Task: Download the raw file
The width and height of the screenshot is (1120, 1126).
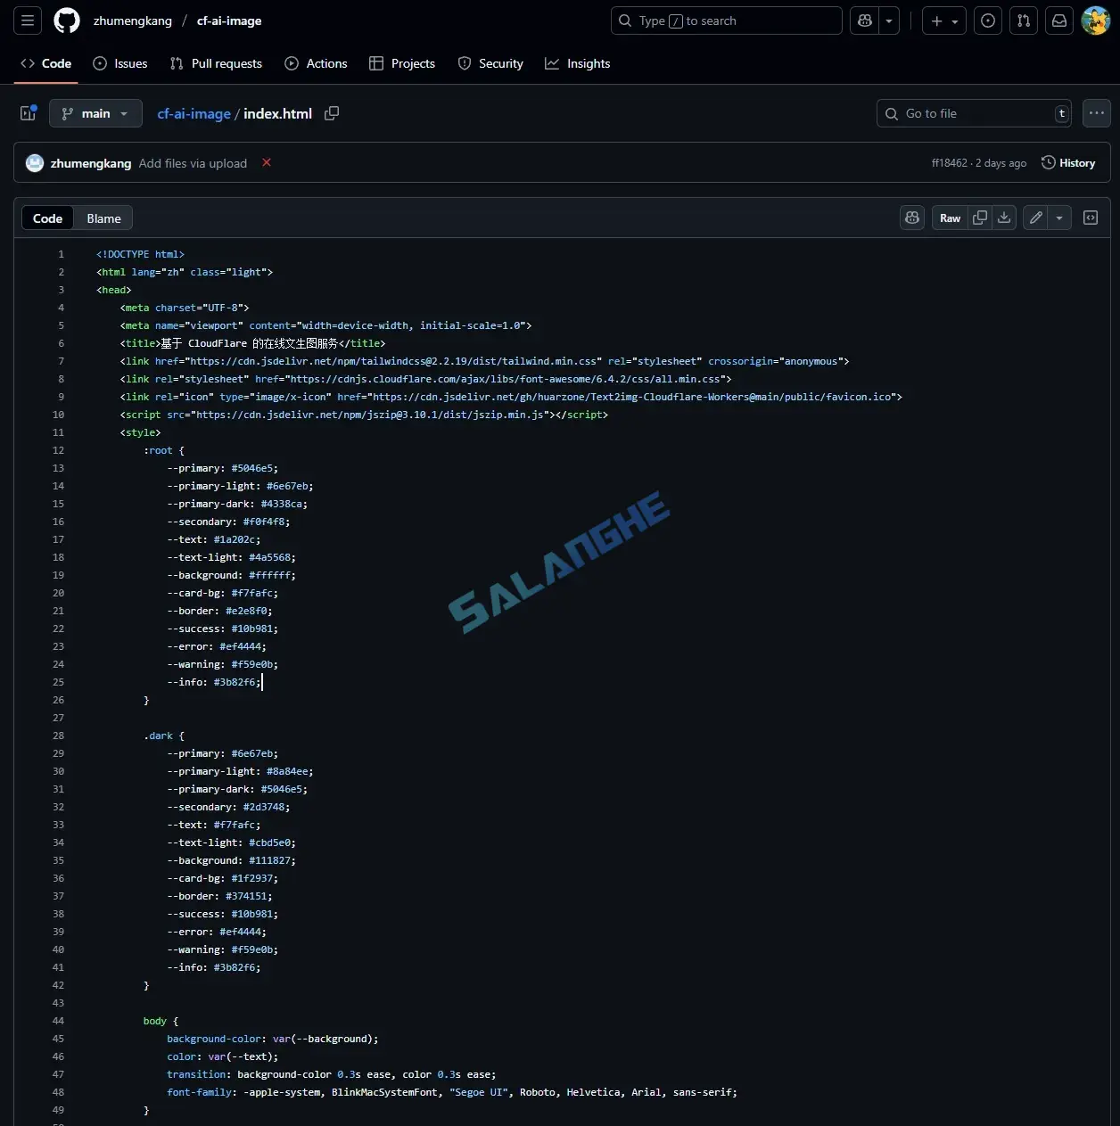Action: click(1004, 218)
